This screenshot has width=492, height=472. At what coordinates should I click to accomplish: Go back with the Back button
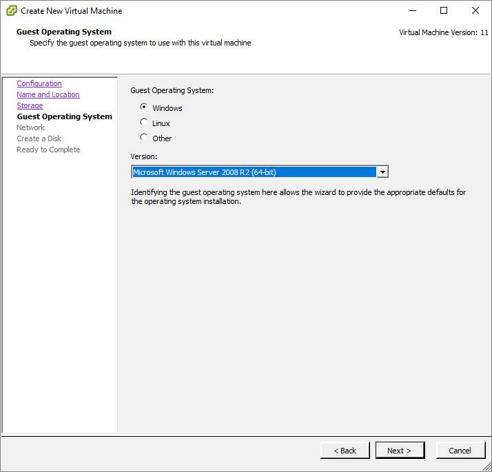[x=345, y=451]
